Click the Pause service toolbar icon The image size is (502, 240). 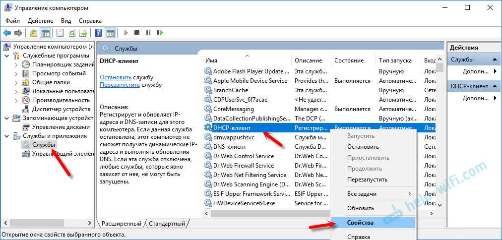point(148,33)
